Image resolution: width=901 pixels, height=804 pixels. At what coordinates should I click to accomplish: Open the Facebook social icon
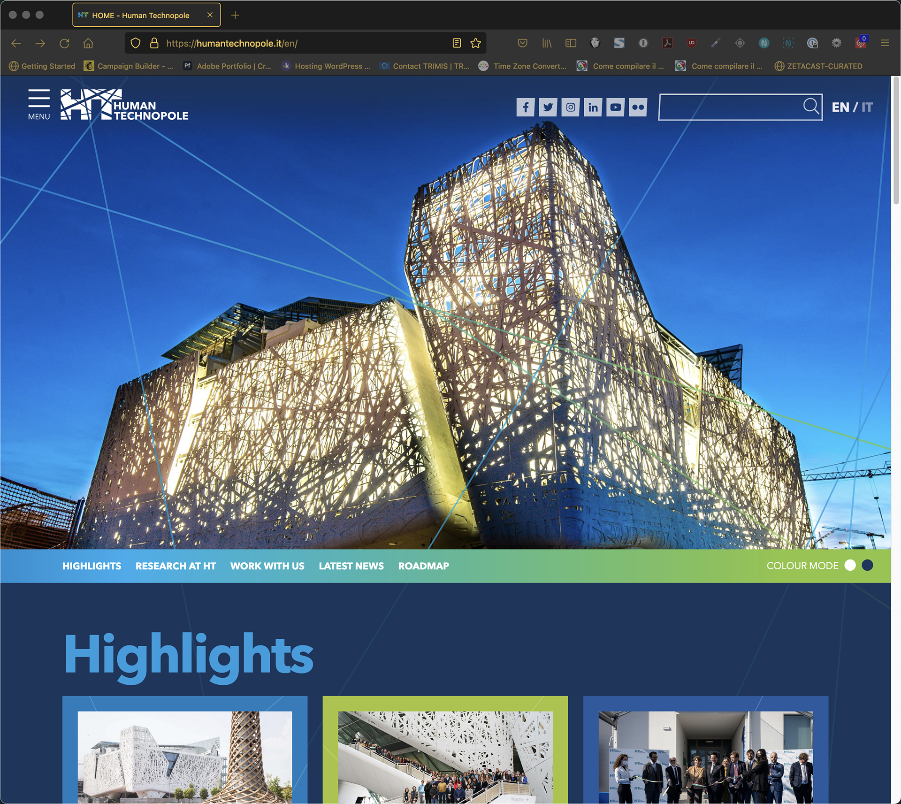click(526, 107)
